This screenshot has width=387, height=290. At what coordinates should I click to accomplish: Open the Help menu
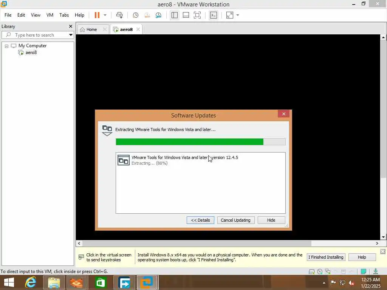tap(79, 15)
